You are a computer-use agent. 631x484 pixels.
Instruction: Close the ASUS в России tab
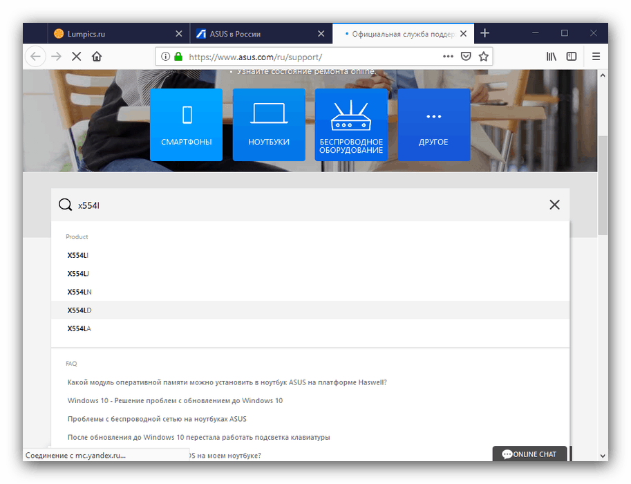(321, 34)
